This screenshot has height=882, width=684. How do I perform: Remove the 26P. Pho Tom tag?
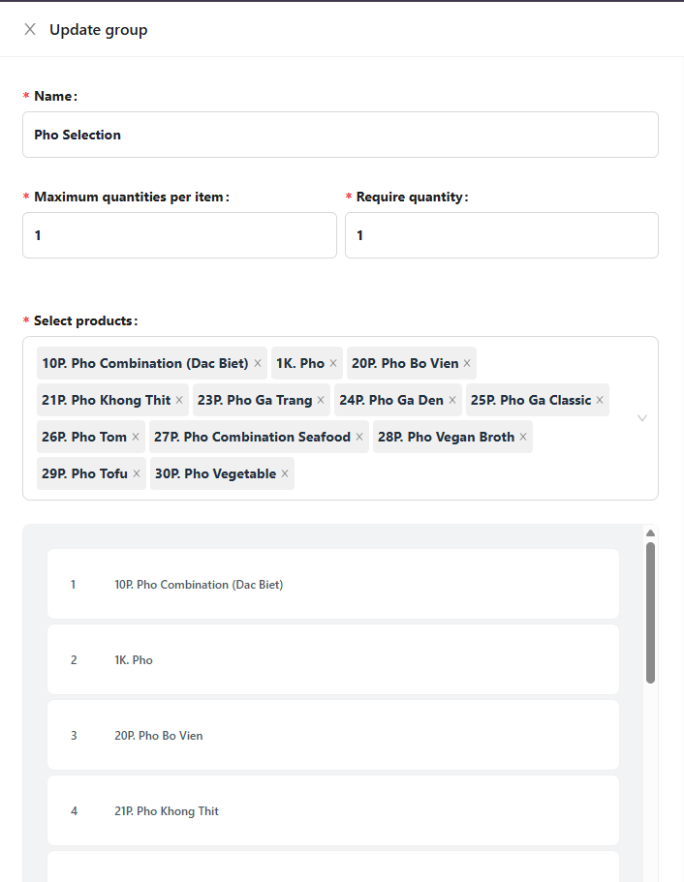[x=135, y=437]
